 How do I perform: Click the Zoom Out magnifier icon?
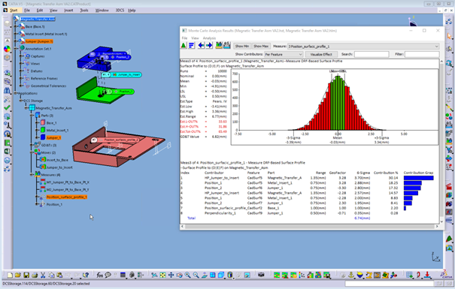coord(196,275)
